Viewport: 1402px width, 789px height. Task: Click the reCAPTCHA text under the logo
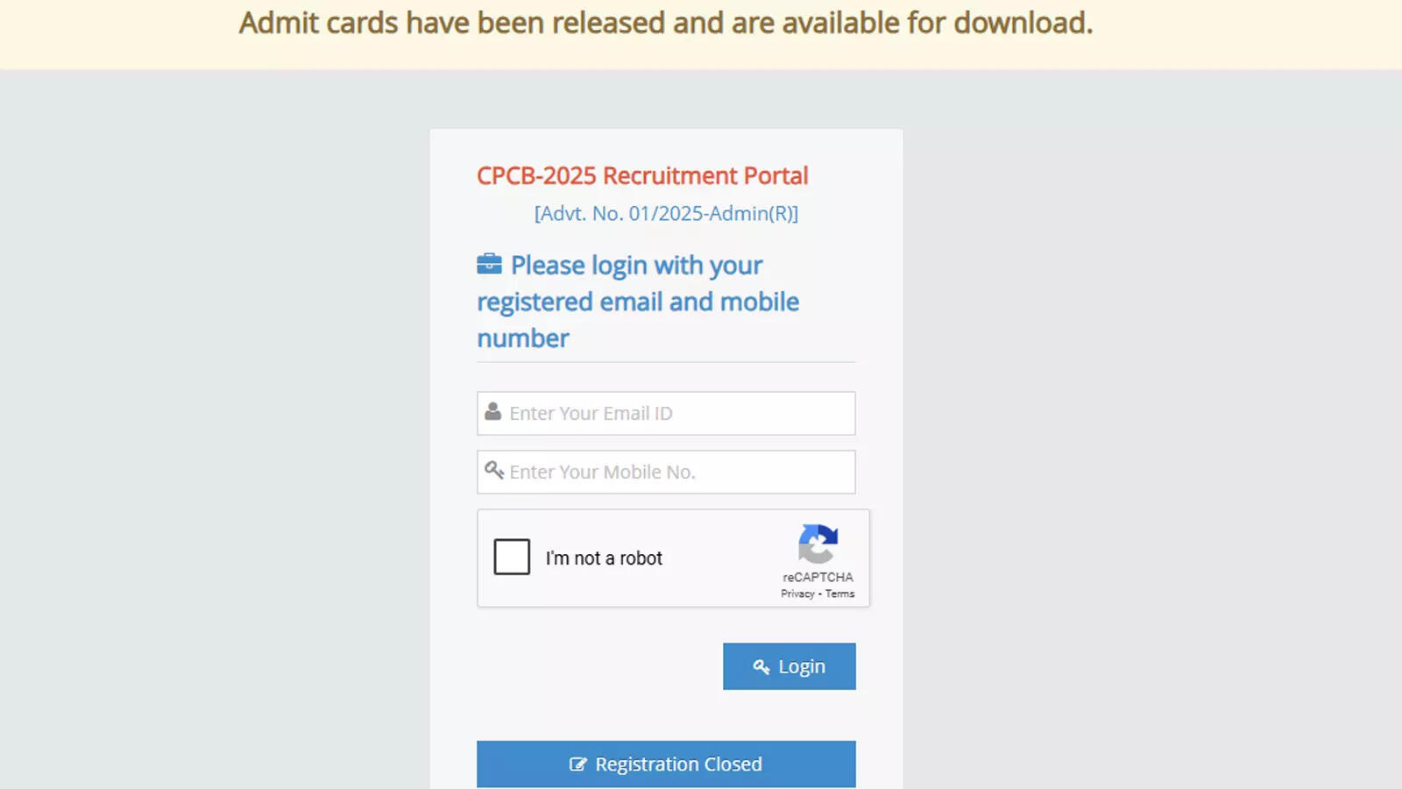(x=818, y=577)
